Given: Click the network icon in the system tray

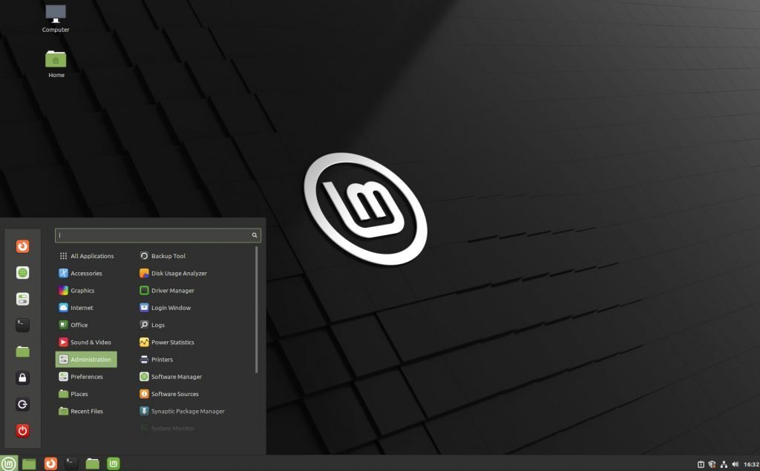Looking at the screenshot, I should (724, 464).
